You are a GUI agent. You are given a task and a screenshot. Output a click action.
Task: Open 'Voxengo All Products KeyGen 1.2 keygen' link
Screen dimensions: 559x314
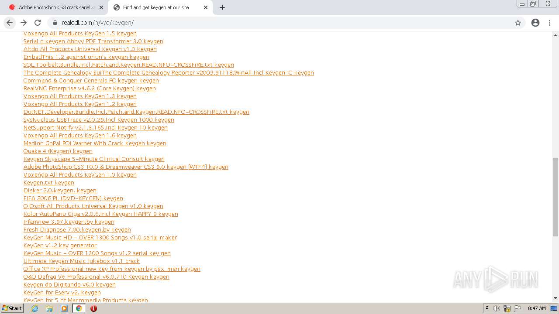80,104
